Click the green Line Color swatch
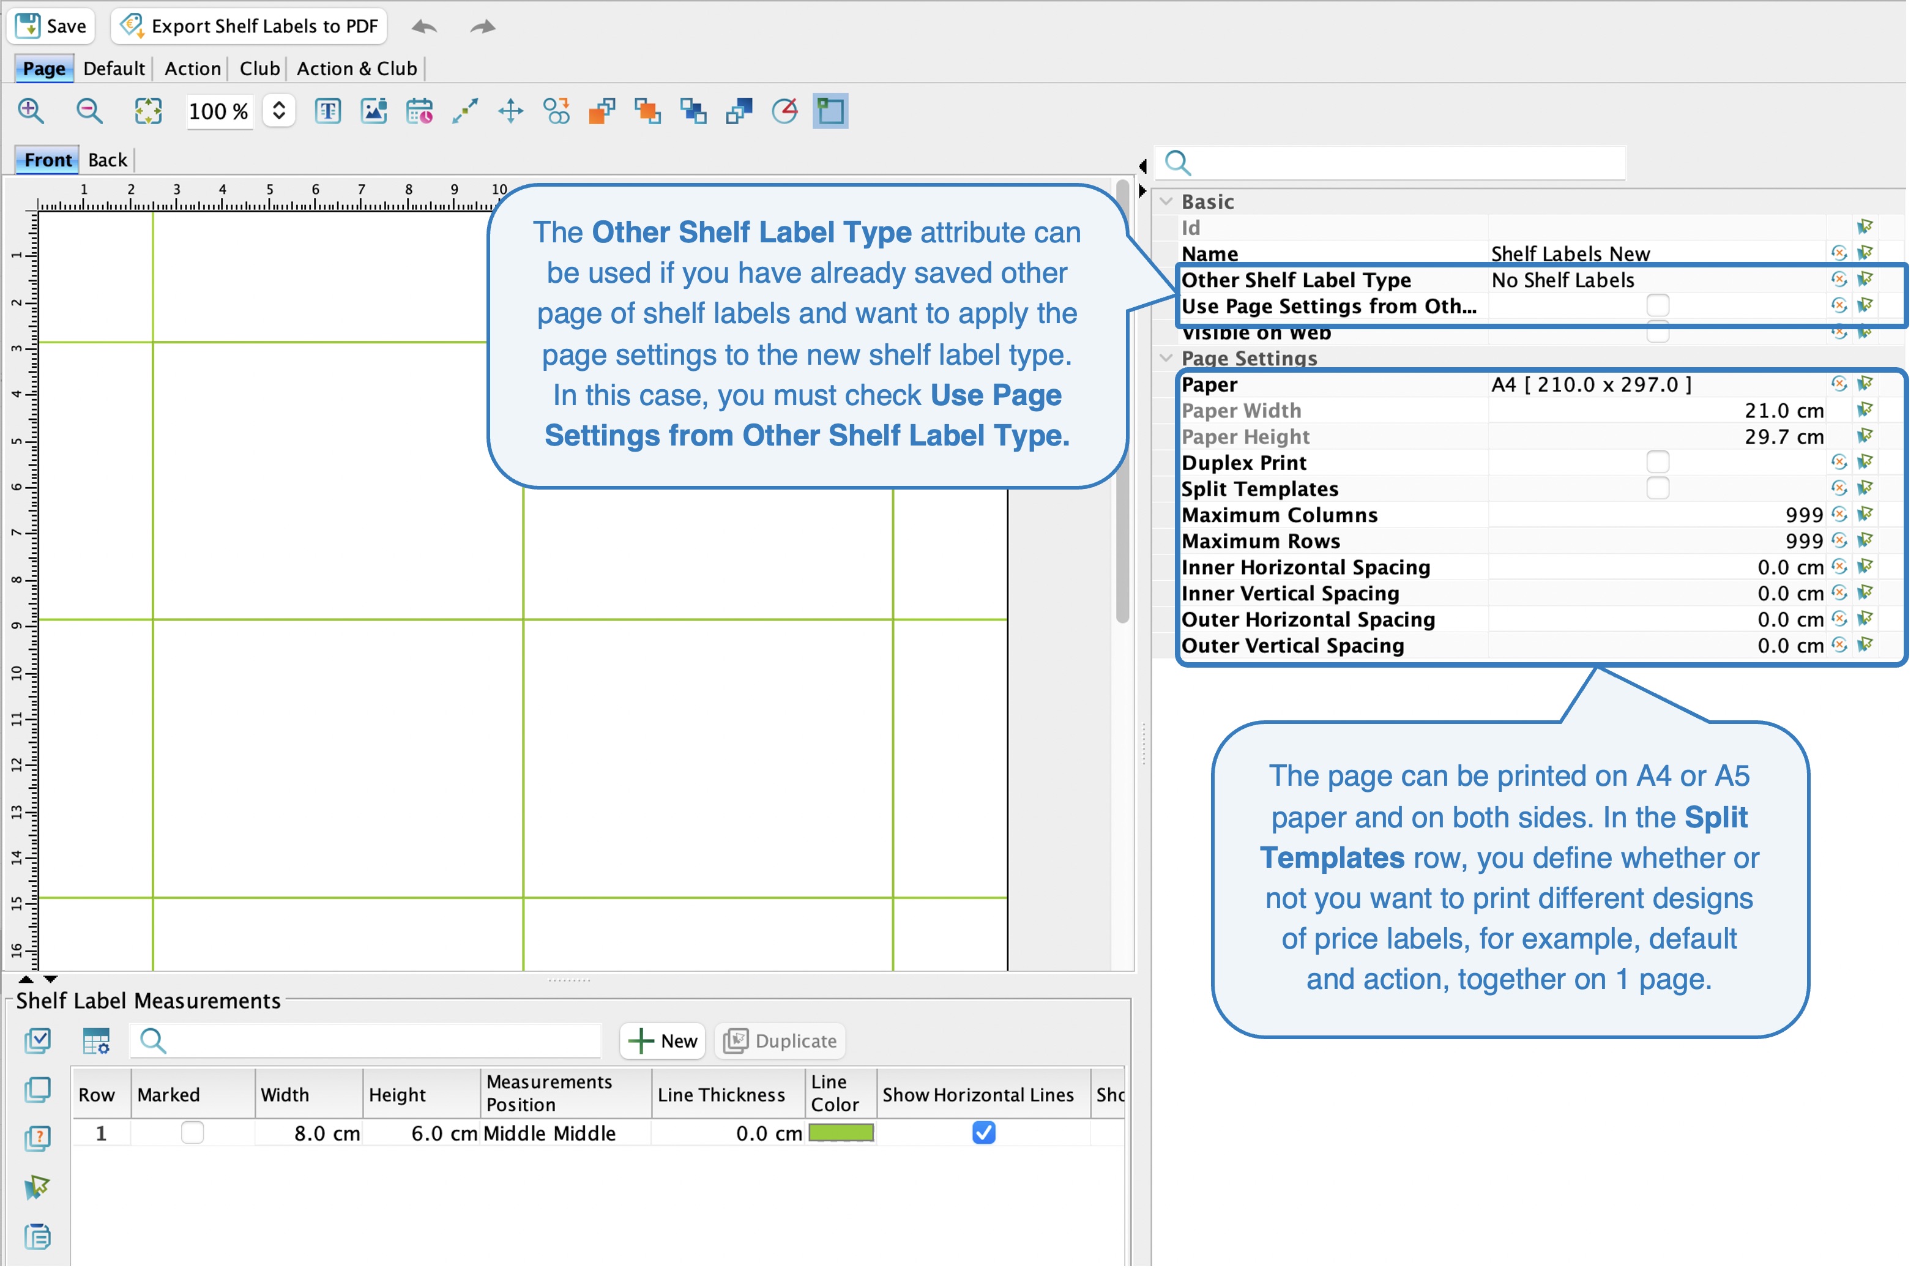The height and width of the screenshot is (1268, 1919). [x=842, y=1133]
